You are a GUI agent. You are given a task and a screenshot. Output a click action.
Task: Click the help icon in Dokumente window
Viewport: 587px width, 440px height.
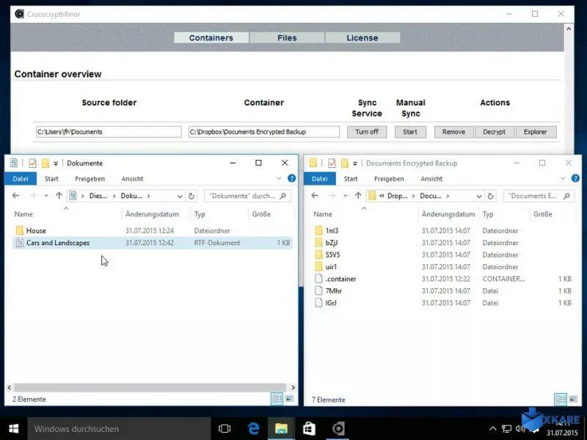[x=291, y=179]
